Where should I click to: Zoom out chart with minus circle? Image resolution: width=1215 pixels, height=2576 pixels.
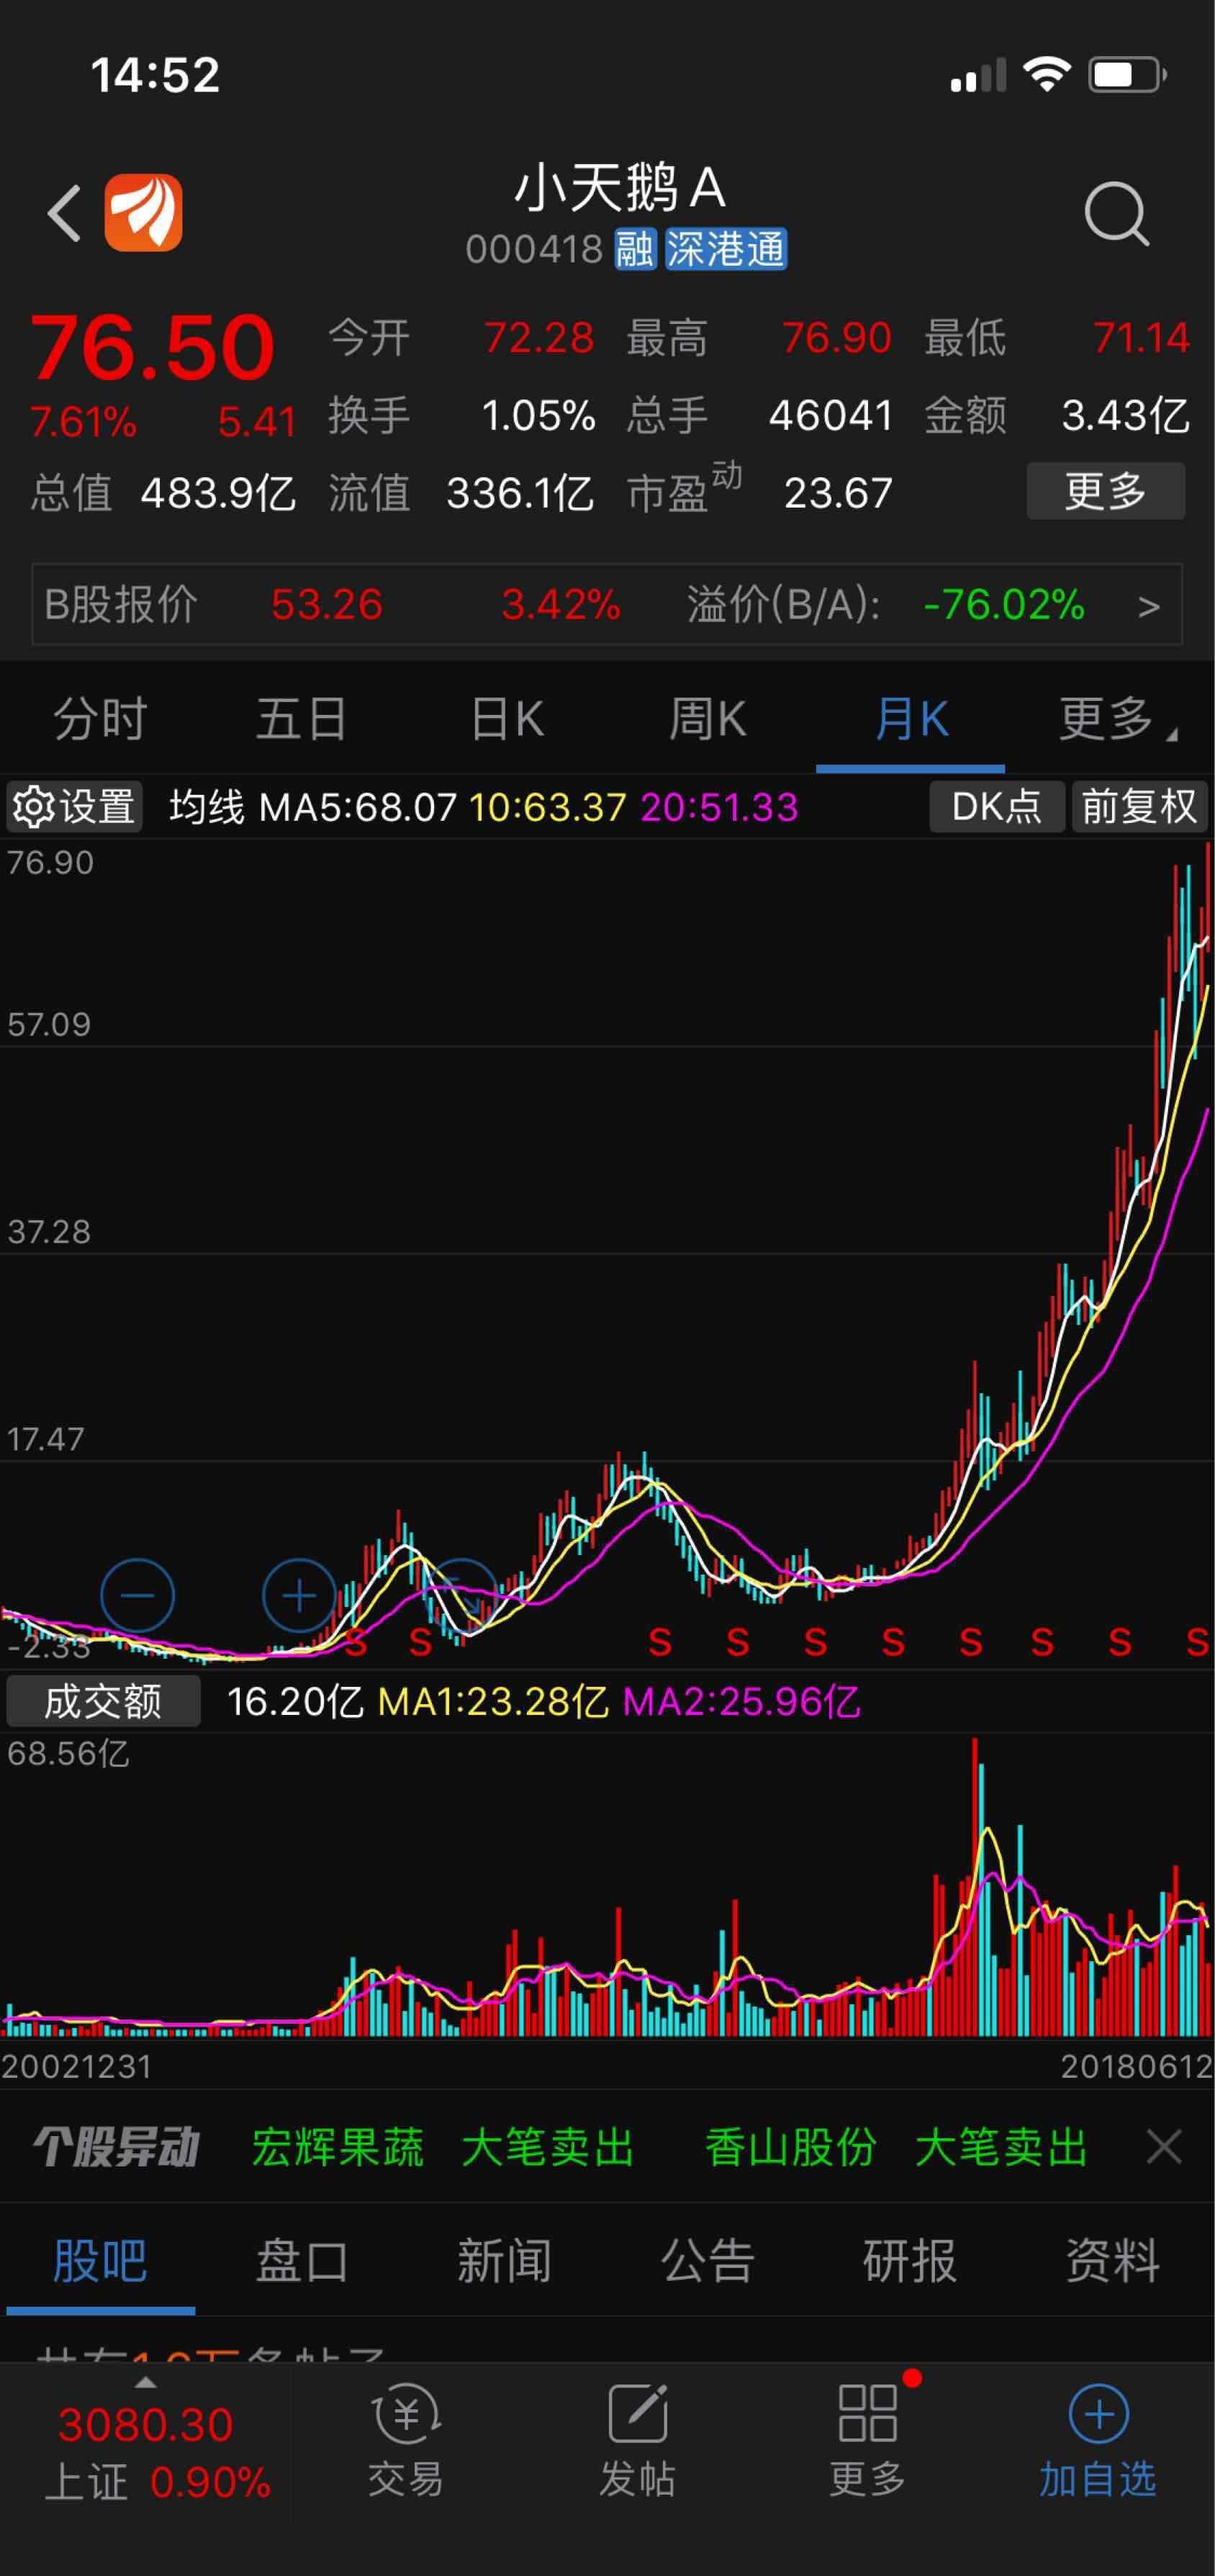coord(138,1595)
